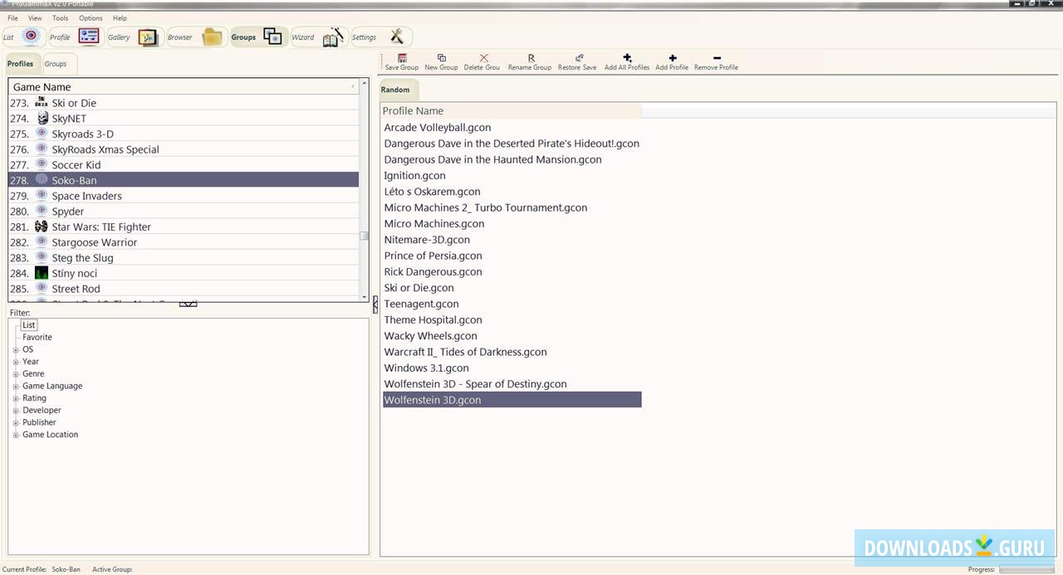Click the Remove Profile minus icon
The width and height of the screenshot is (1063, 575).
[x=716, y=59]
